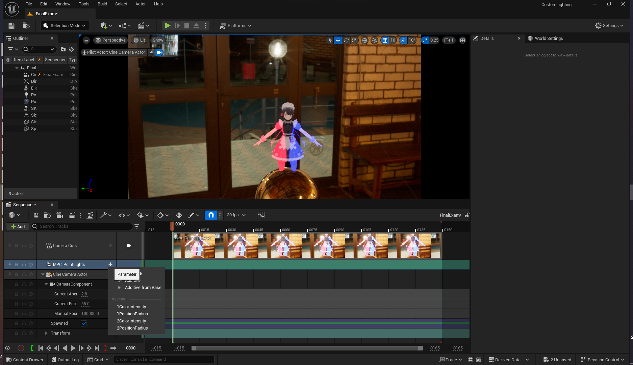Select 2PositionRadius from the Vector list

tap(132, 328)
